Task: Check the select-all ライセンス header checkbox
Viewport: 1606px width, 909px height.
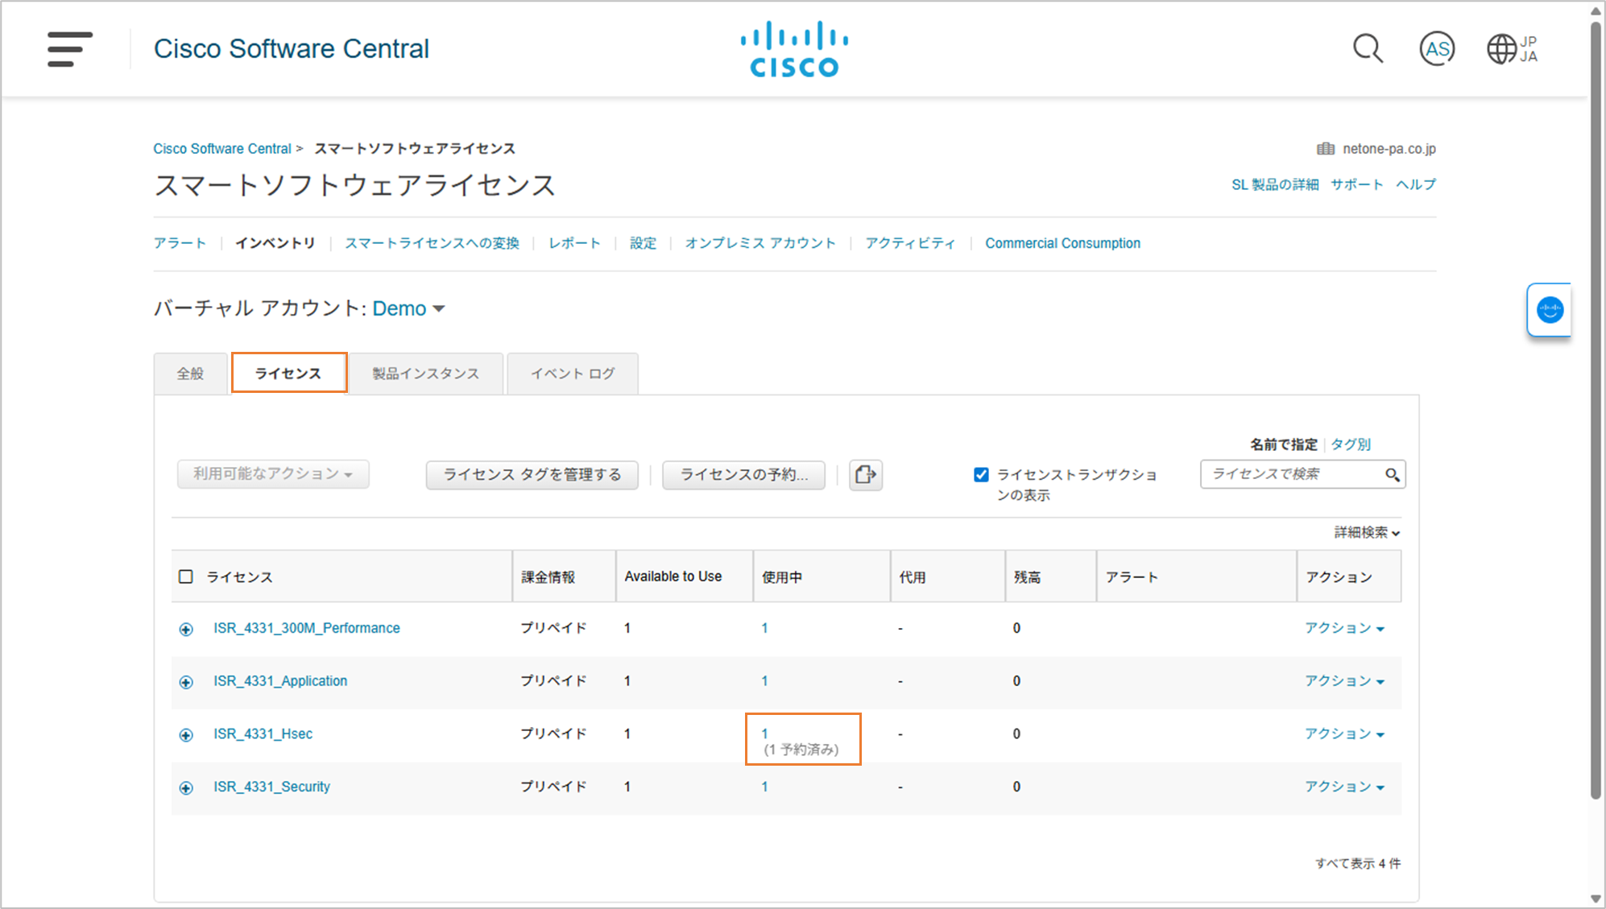Action: [186, 576]
